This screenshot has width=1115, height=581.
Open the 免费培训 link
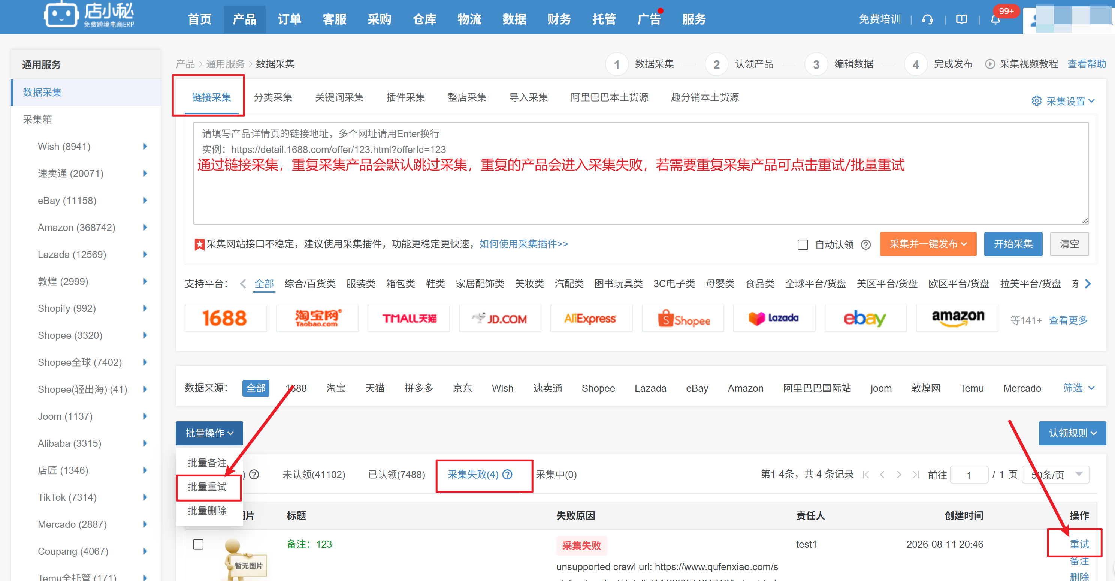pos(880,19)
